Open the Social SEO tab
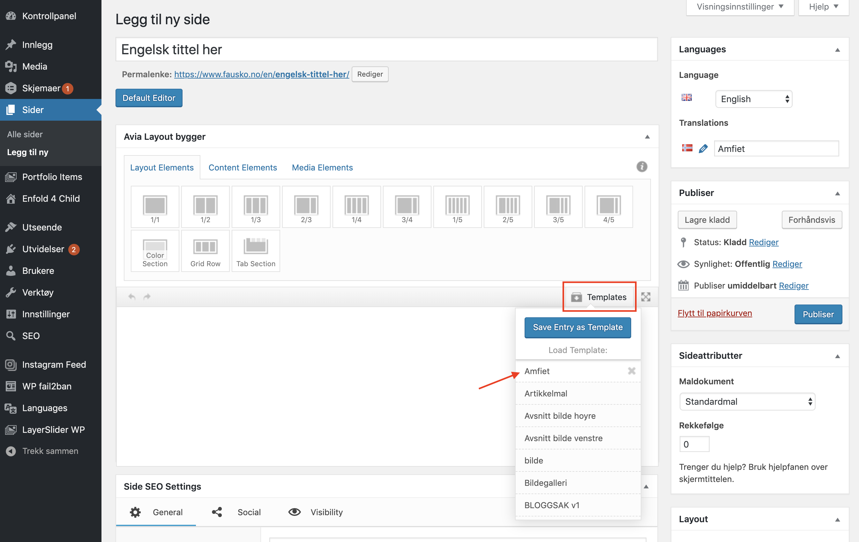This screenshot has height=542, width=859. click(x=249, y=512)
